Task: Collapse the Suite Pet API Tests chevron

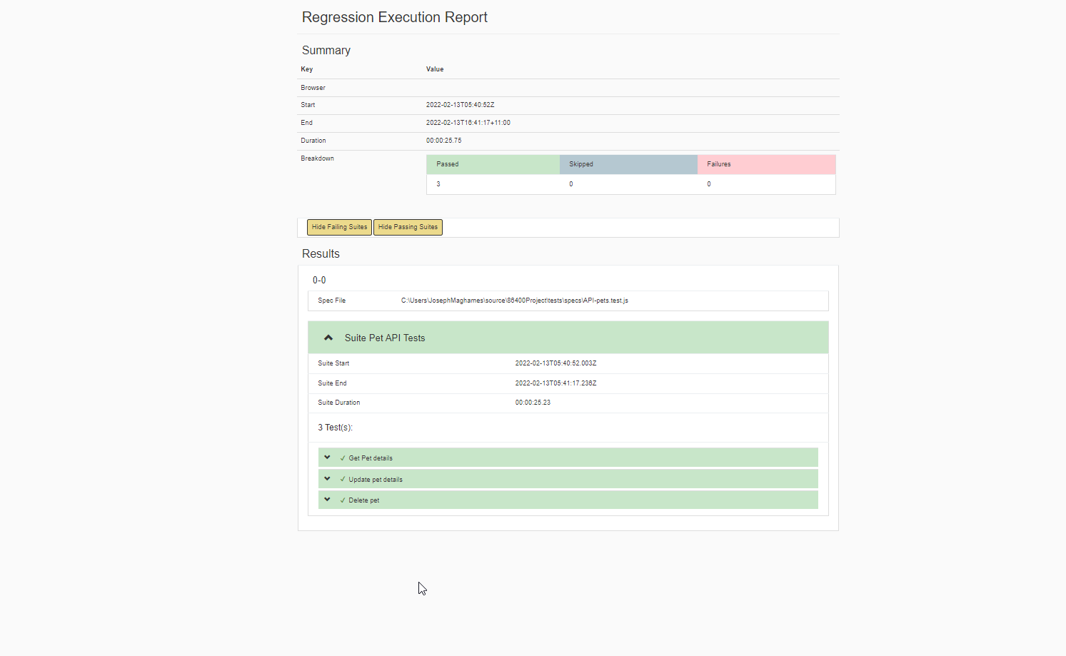Action: 328,338
